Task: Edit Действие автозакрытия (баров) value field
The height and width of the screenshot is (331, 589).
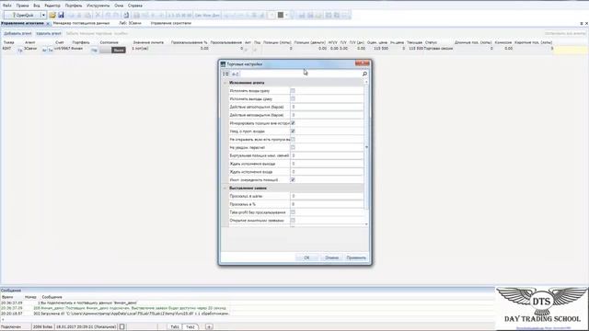Action: coord(327,115)
